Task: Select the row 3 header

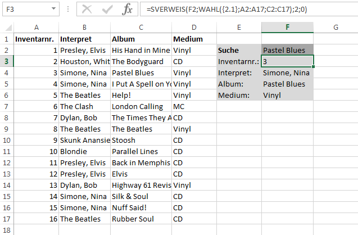Action: point(7,61)
